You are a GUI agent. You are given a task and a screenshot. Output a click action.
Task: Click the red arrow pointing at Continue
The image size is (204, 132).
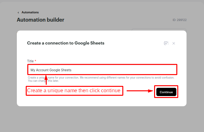140,91
